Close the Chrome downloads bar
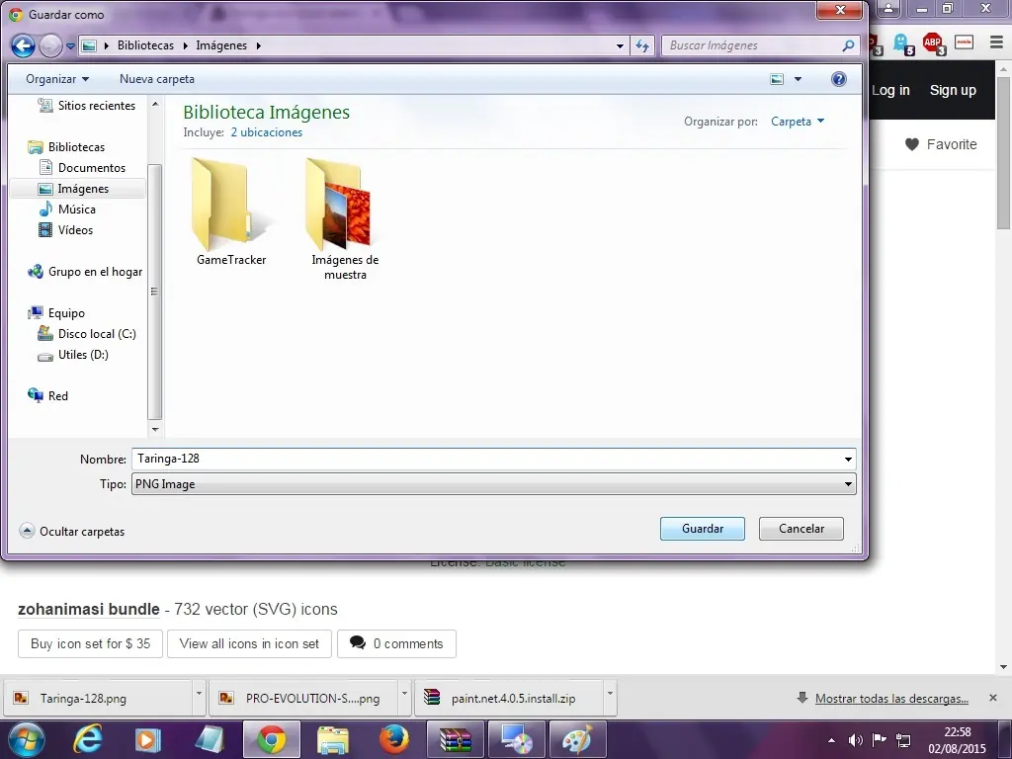 point(992,698)
